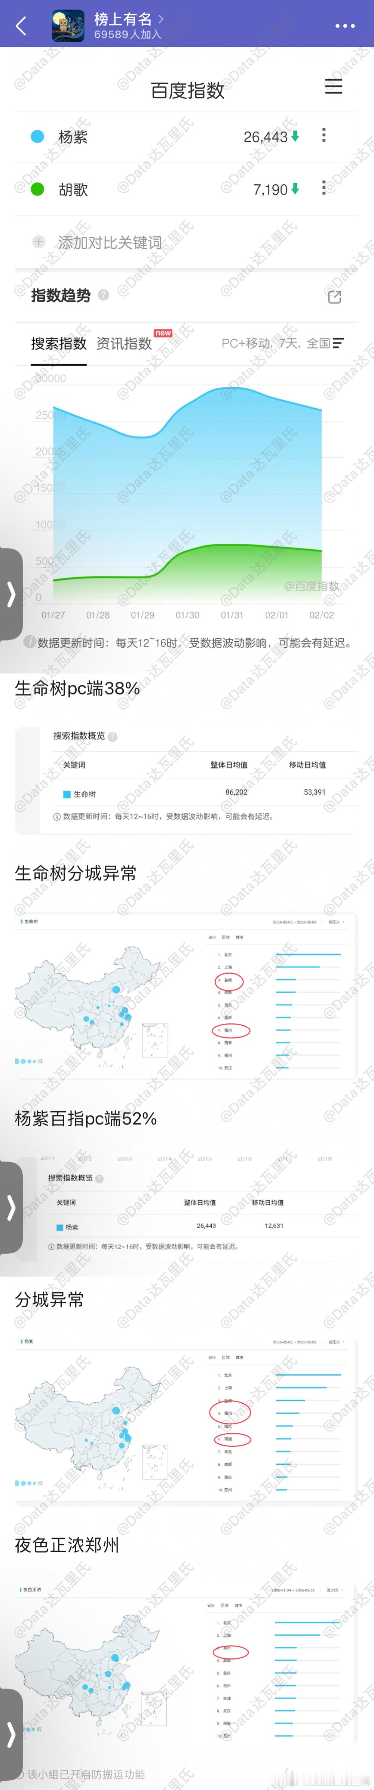Select the 胡歌 keyword label
The height and width of the screenshot is (1790, 374).
(73, 190)
